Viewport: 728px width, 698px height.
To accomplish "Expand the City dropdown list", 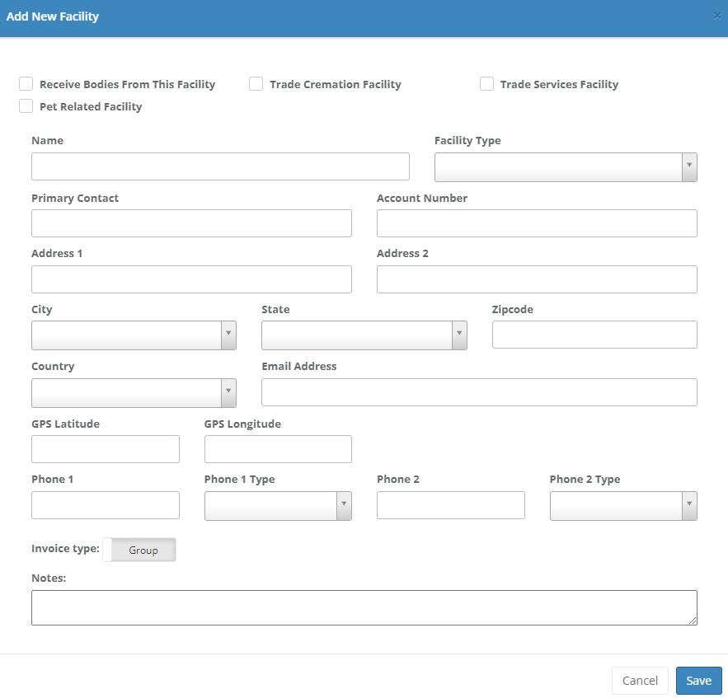I will (134, 335).
